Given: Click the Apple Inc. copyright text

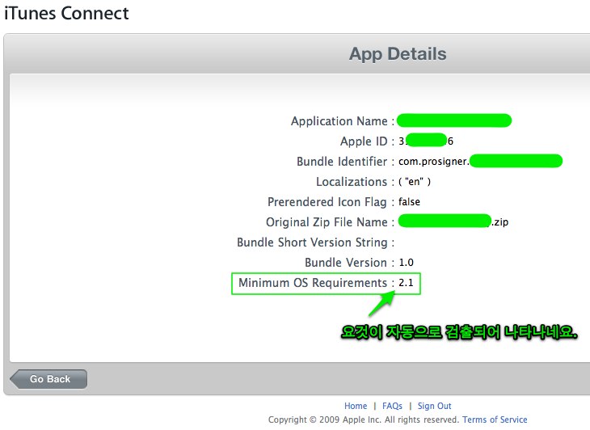Looking at the screenshot, I should pos(364,419).
